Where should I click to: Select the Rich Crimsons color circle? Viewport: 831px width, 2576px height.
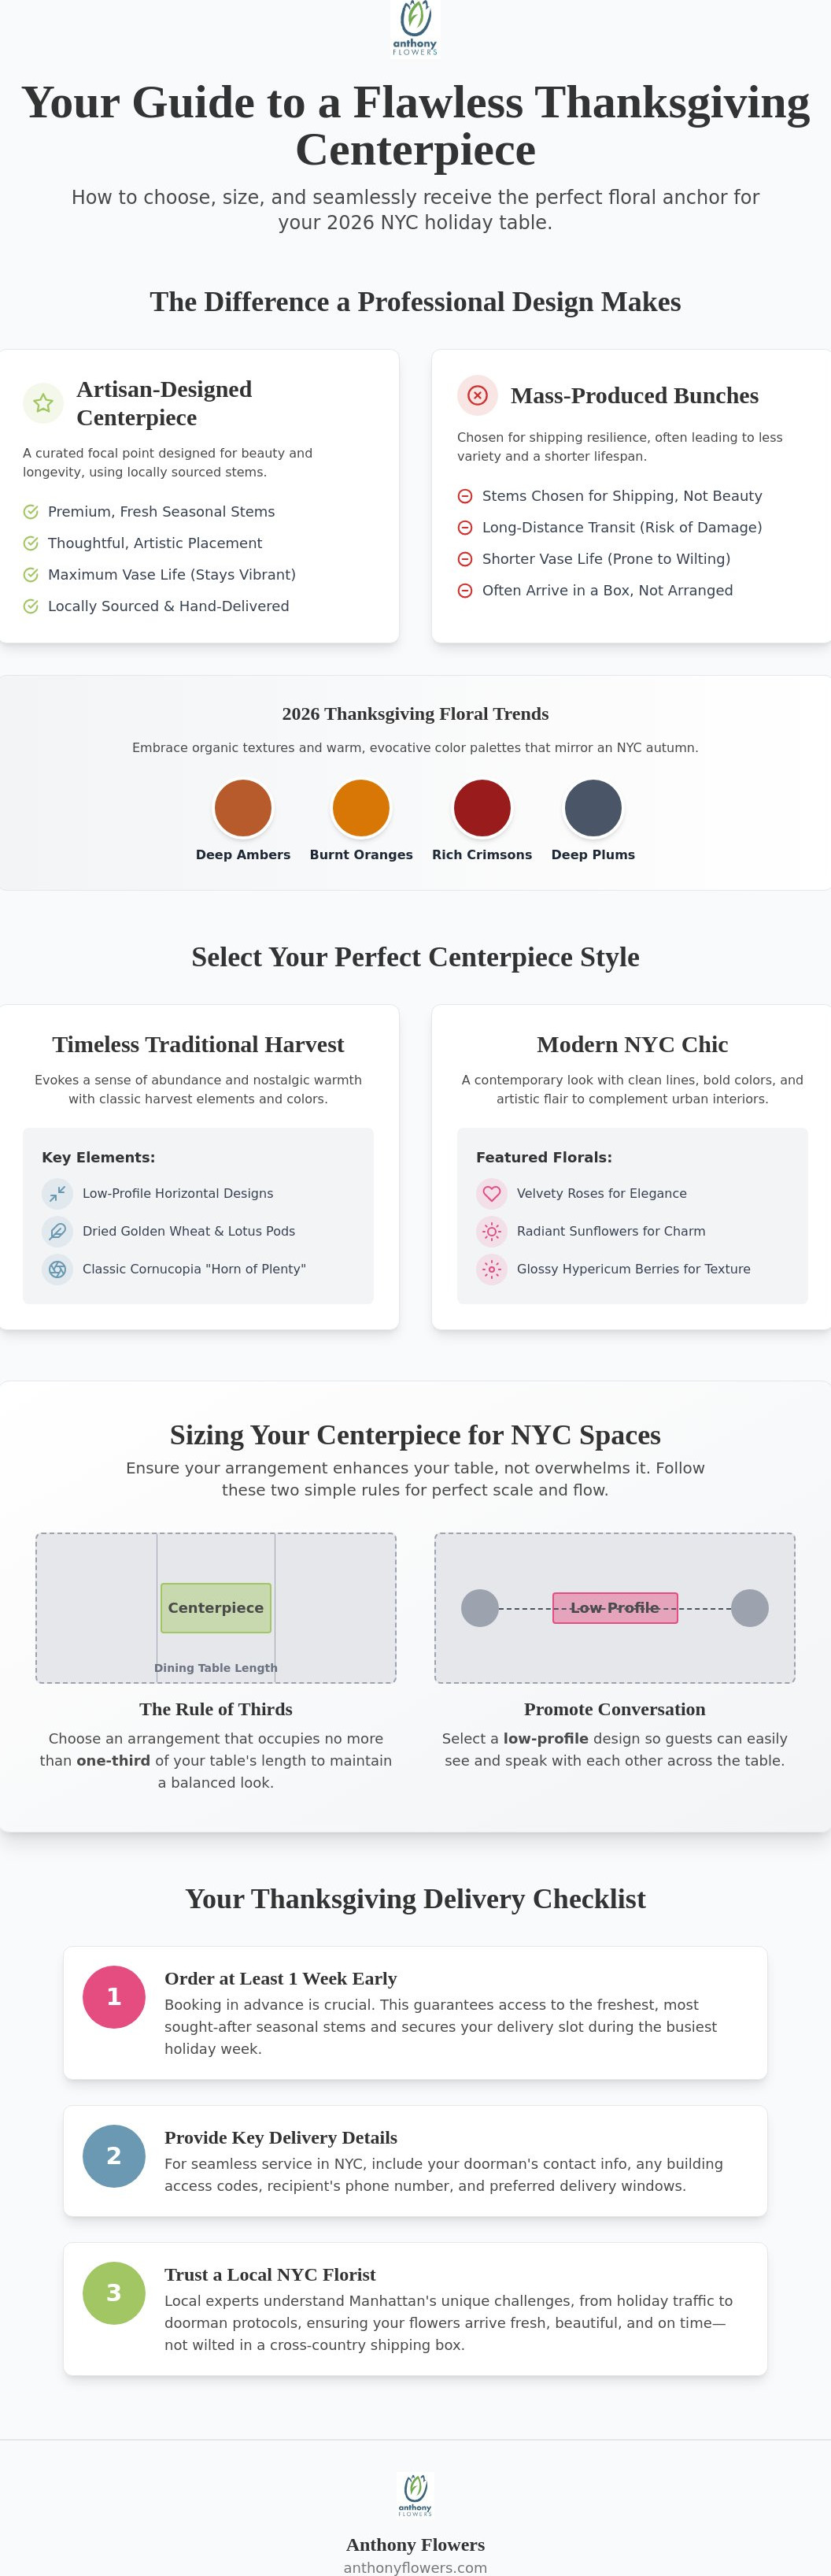point(482,807)
